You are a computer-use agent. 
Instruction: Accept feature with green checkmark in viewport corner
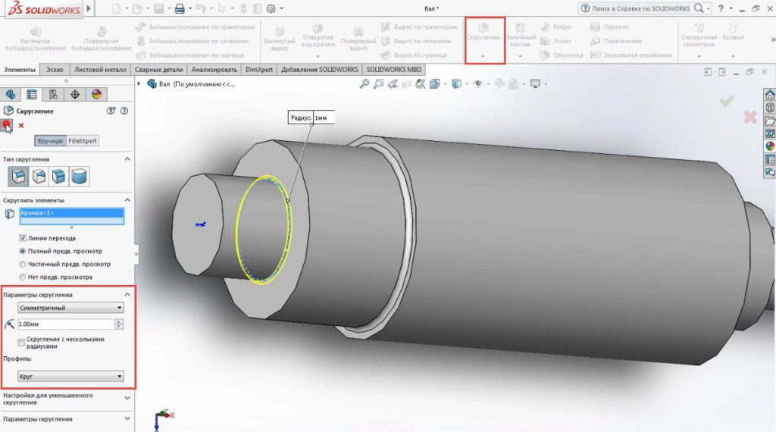pos(727,101)
